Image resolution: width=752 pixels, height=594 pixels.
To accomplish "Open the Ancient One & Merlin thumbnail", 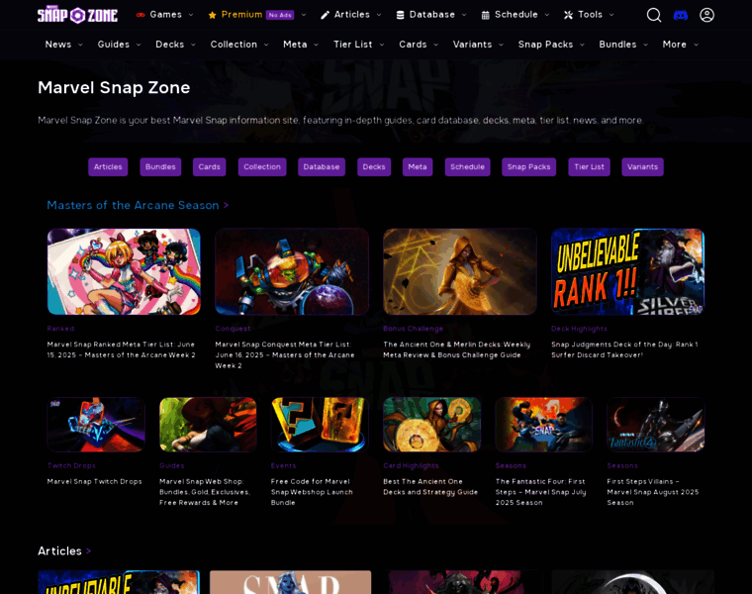I will [459, 271].
